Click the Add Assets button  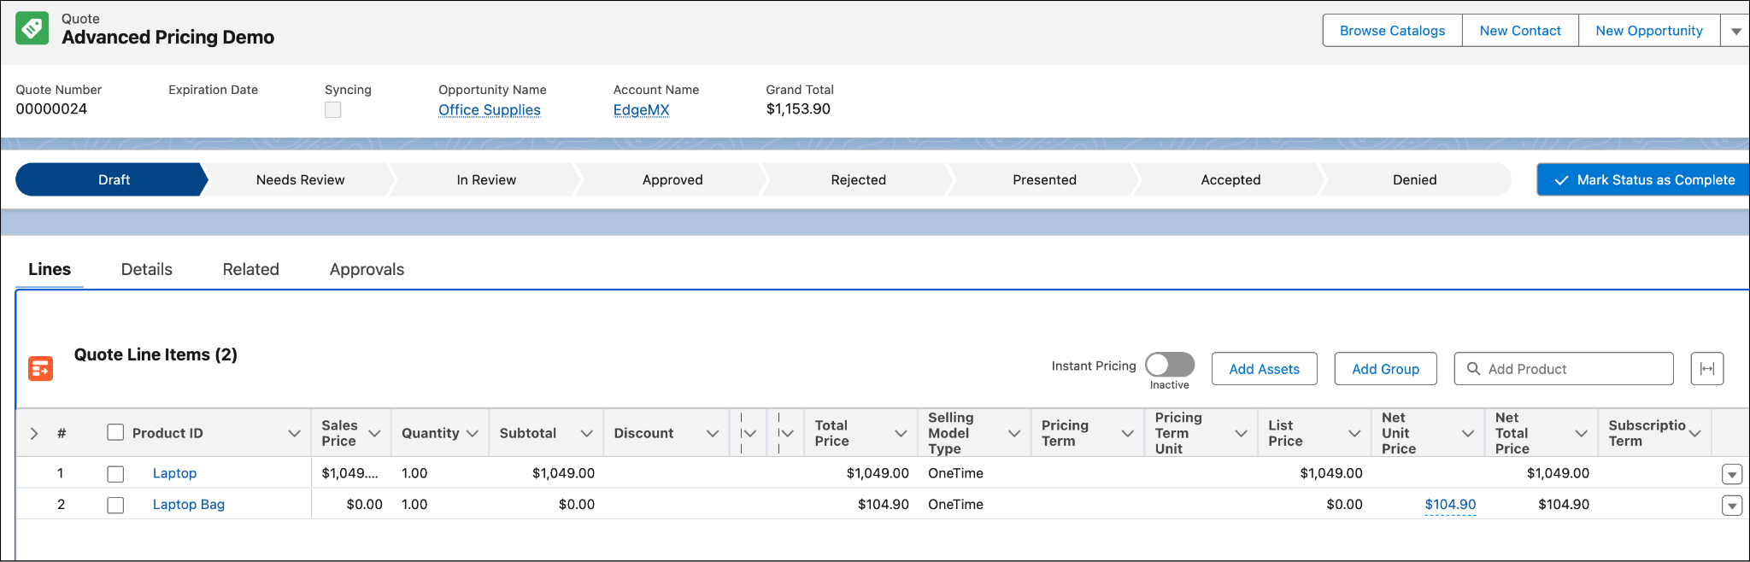1265,369
